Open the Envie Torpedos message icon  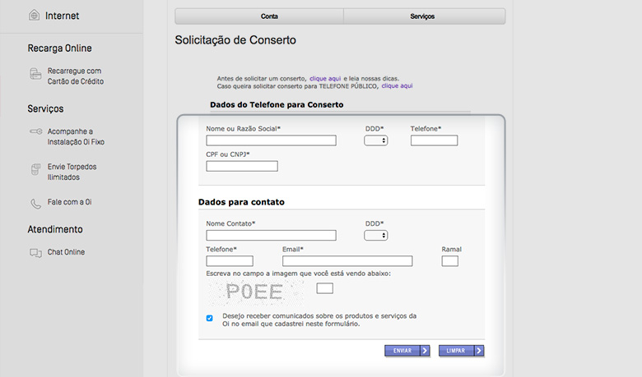pyautogui.click(x=36, y=169)
